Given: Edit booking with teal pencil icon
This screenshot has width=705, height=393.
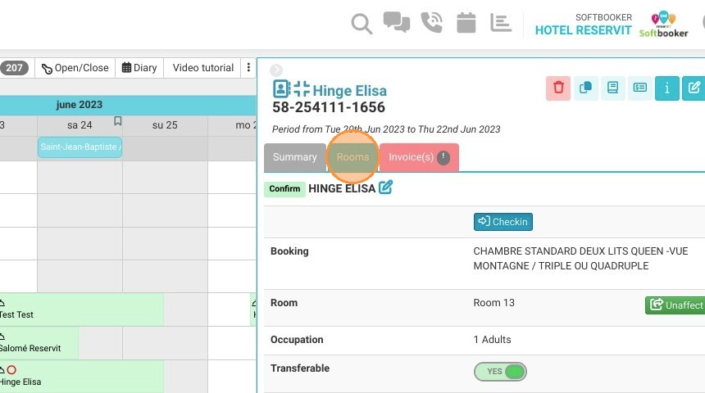Looking at the screenshot, I should [x=694, y=88].
